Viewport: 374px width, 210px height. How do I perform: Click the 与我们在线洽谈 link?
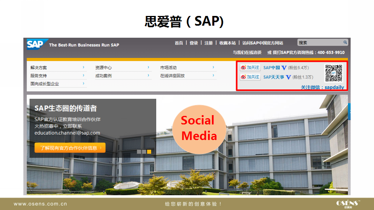(247, 52)
